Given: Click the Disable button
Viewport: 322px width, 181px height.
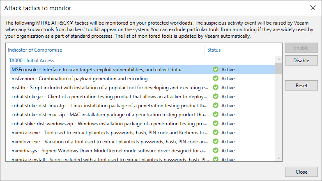Looking at the screenshot, I should coord(301,61).
